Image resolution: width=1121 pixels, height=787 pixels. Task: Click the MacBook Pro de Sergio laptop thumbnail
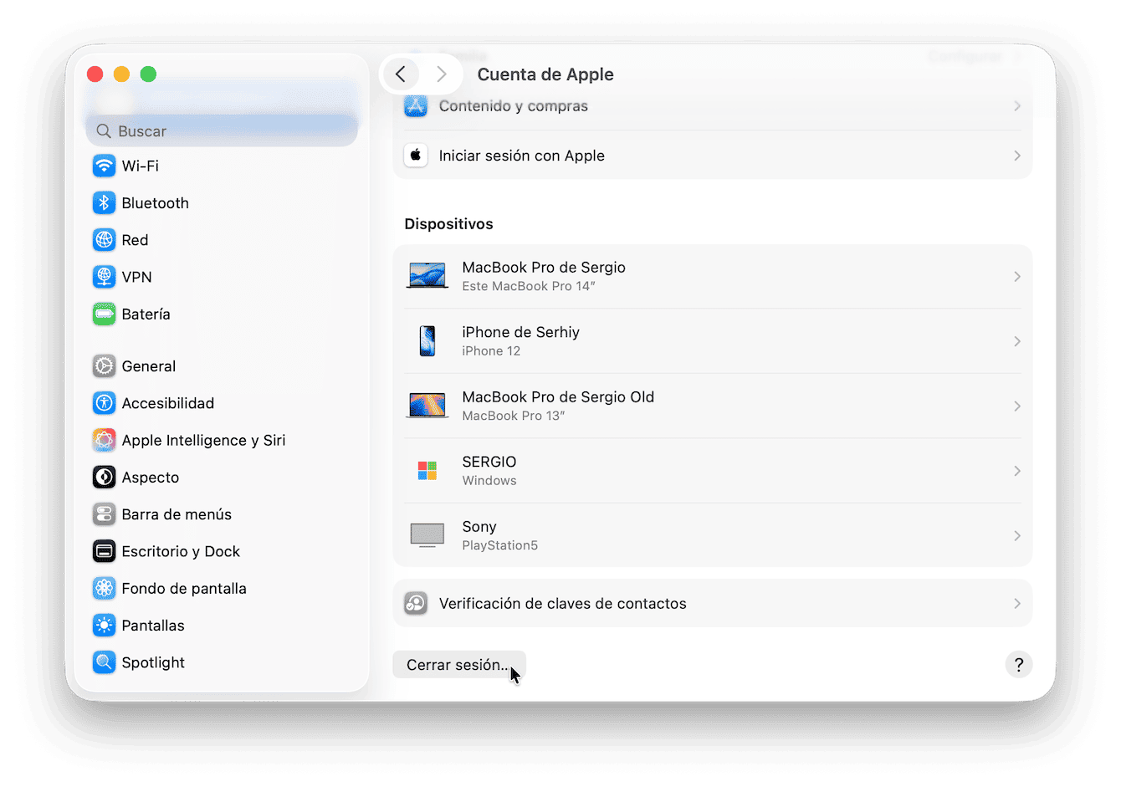pos(427,276)
